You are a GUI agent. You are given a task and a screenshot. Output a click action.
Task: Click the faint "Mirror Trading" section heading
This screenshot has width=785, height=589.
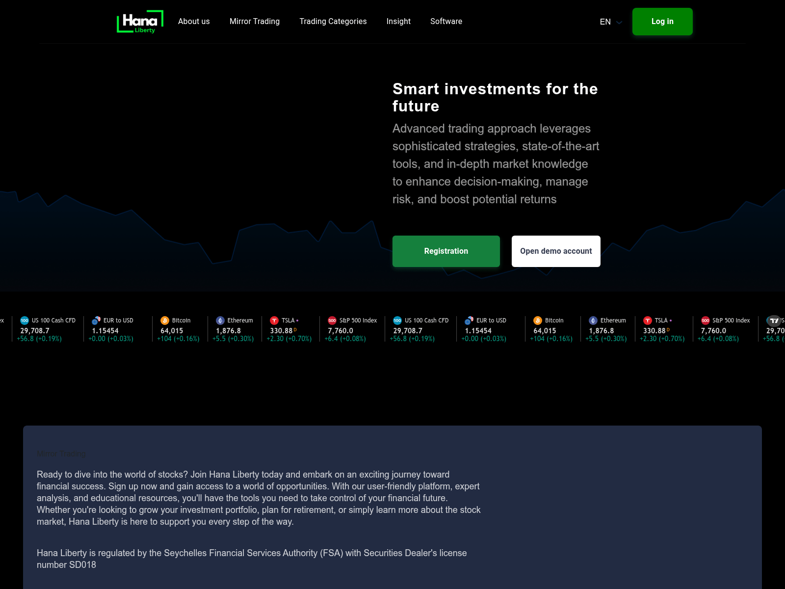point(61,454)
